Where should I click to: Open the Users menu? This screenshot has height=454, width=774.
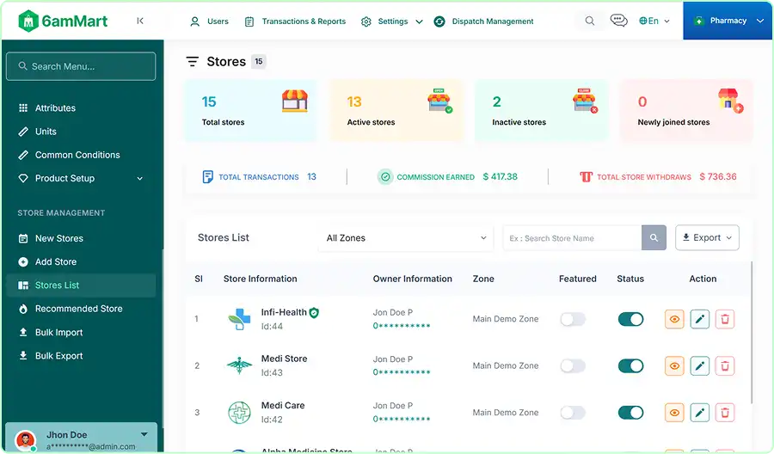pyautogui.click(x=209, y=21)
